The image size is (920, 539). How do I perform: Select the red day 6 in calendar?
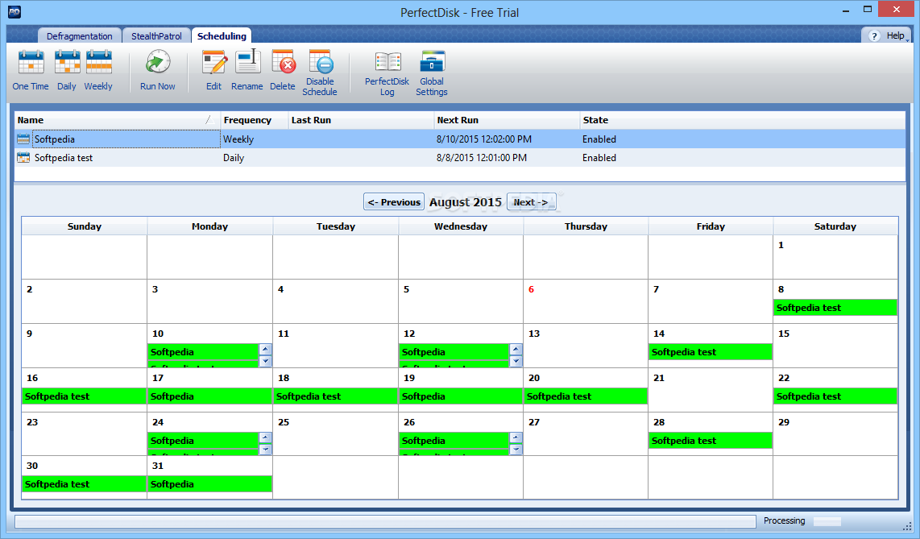tap(531, 289)
